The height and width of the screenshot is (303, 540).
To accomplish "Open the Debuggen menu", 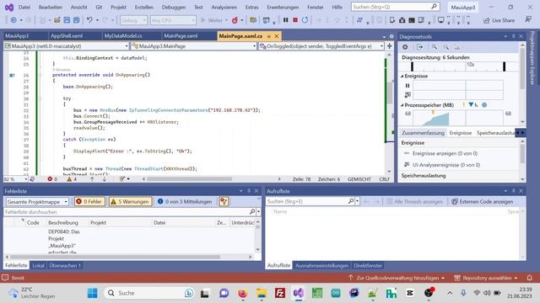I will click(174, 8).
